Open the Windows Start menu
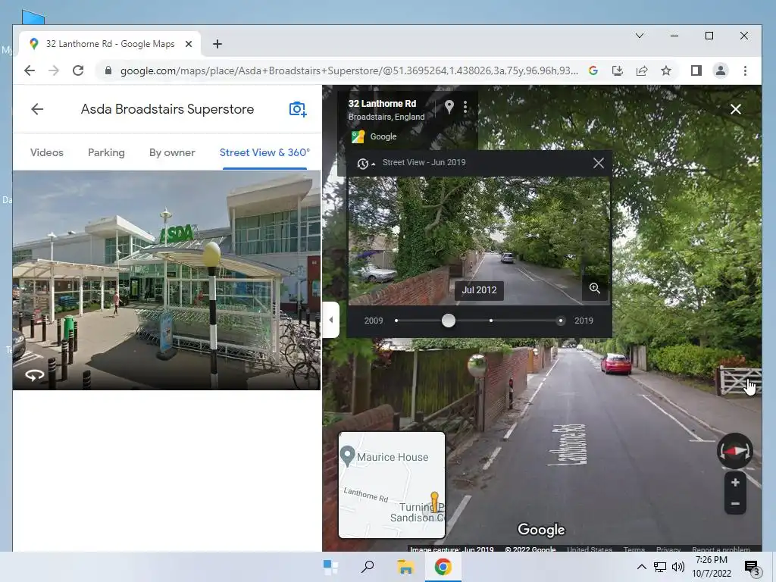776x582 pixels. click(x=330, y=567)
